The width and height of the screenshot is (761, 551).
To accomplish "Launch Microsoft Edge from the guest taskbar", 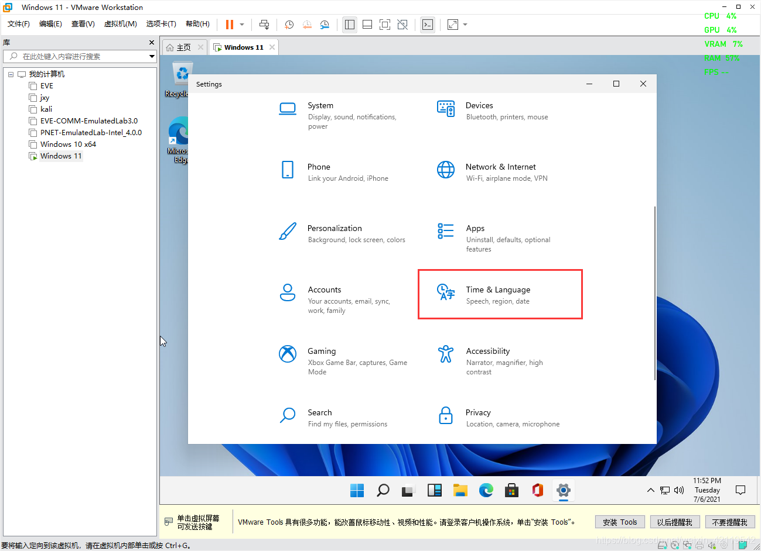I will [486, 490].
